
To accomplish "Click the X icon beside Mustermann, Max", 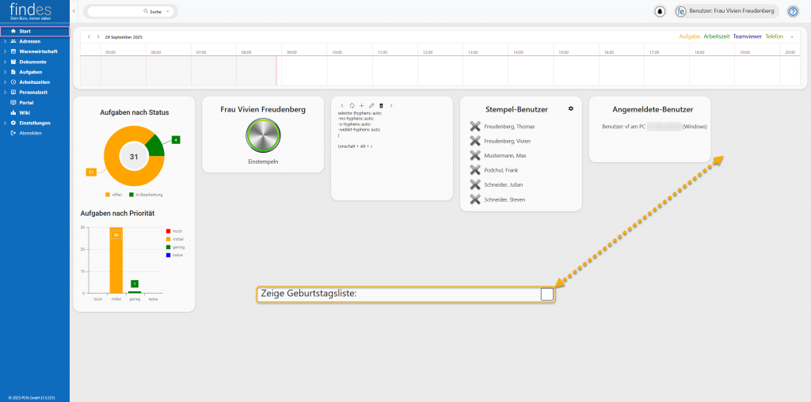I will coord(474,156).
